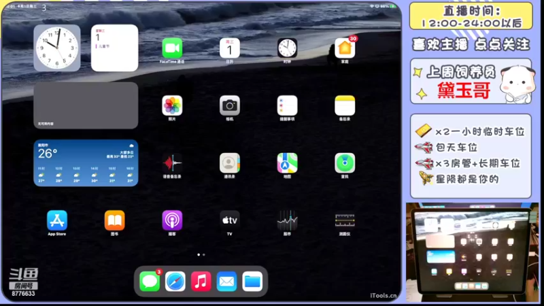Tap the analog clock widget
Viewport: 544px width, 306px height.
(57, 48)
